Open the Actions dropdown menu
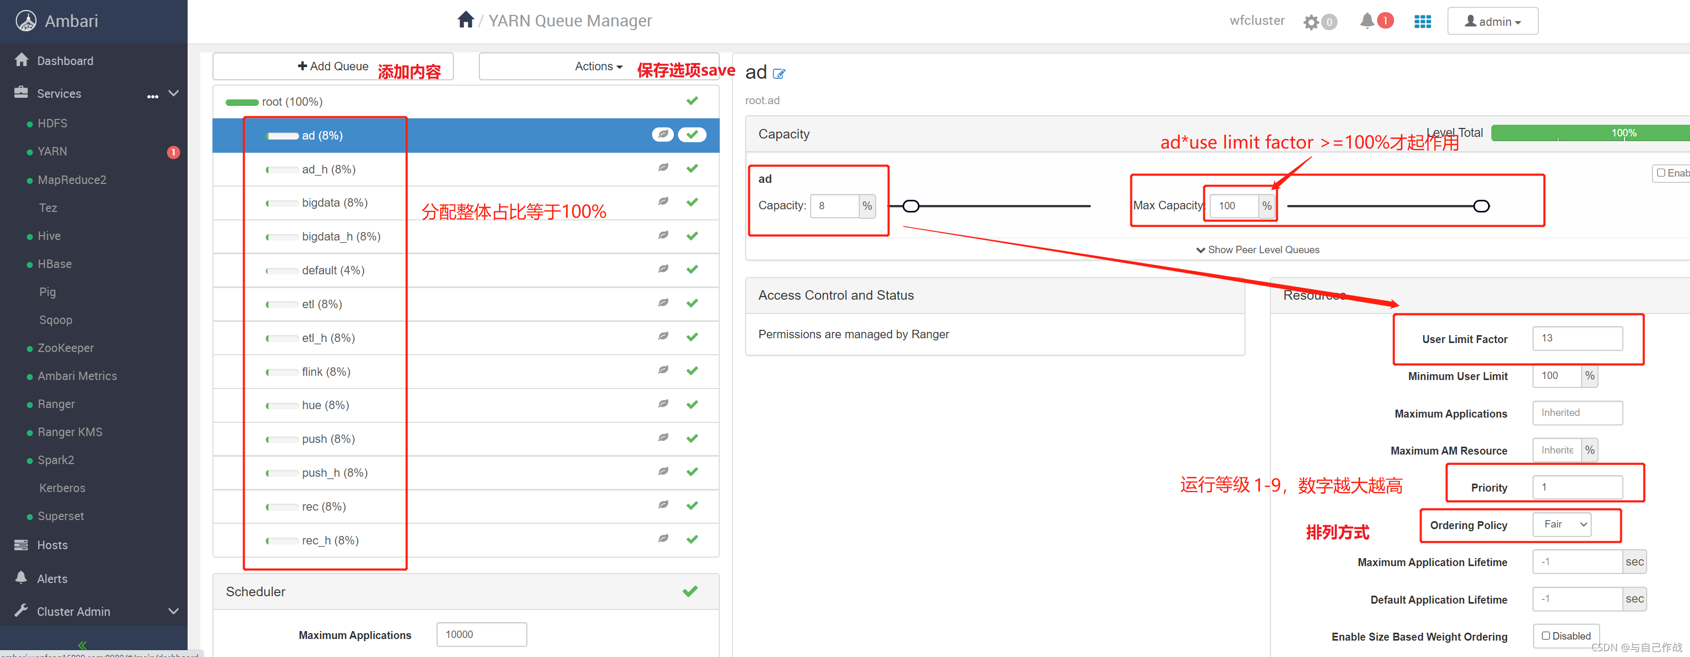This screenshot has width=1690, height=657. (x=598, y=66)
